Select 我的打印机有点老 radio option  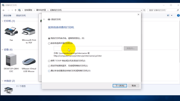(x=49, y=38)
